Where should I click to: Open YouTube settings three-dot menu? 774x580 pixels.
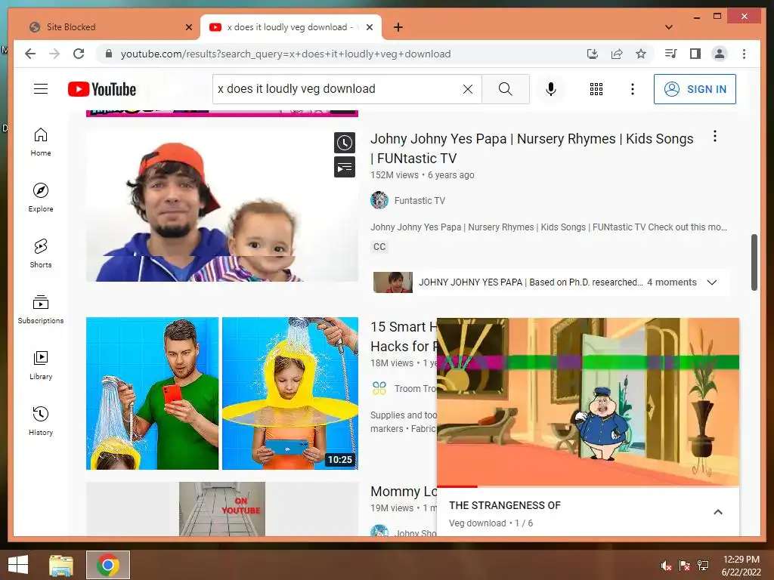pos(633,89)
